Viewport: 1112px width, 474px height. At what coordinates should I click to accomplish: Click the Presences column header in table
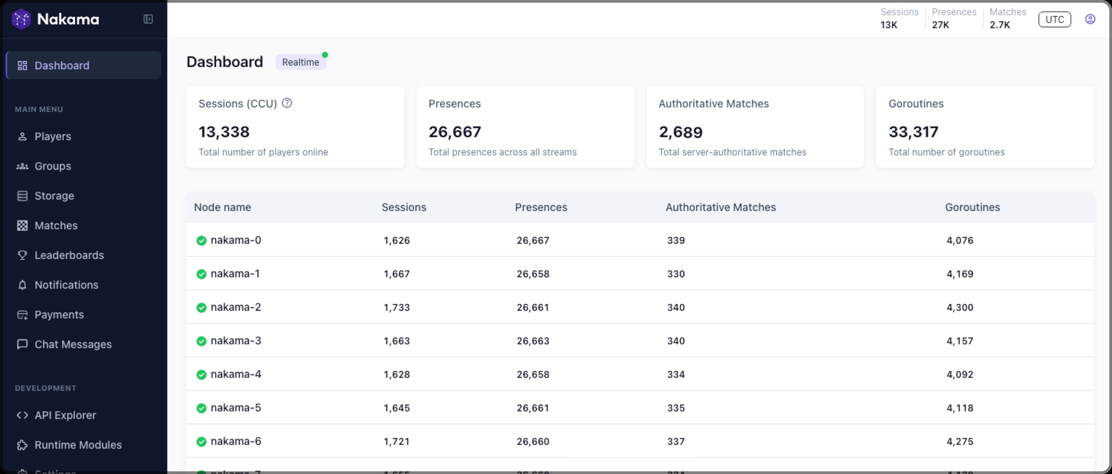(x=541, y=208)
